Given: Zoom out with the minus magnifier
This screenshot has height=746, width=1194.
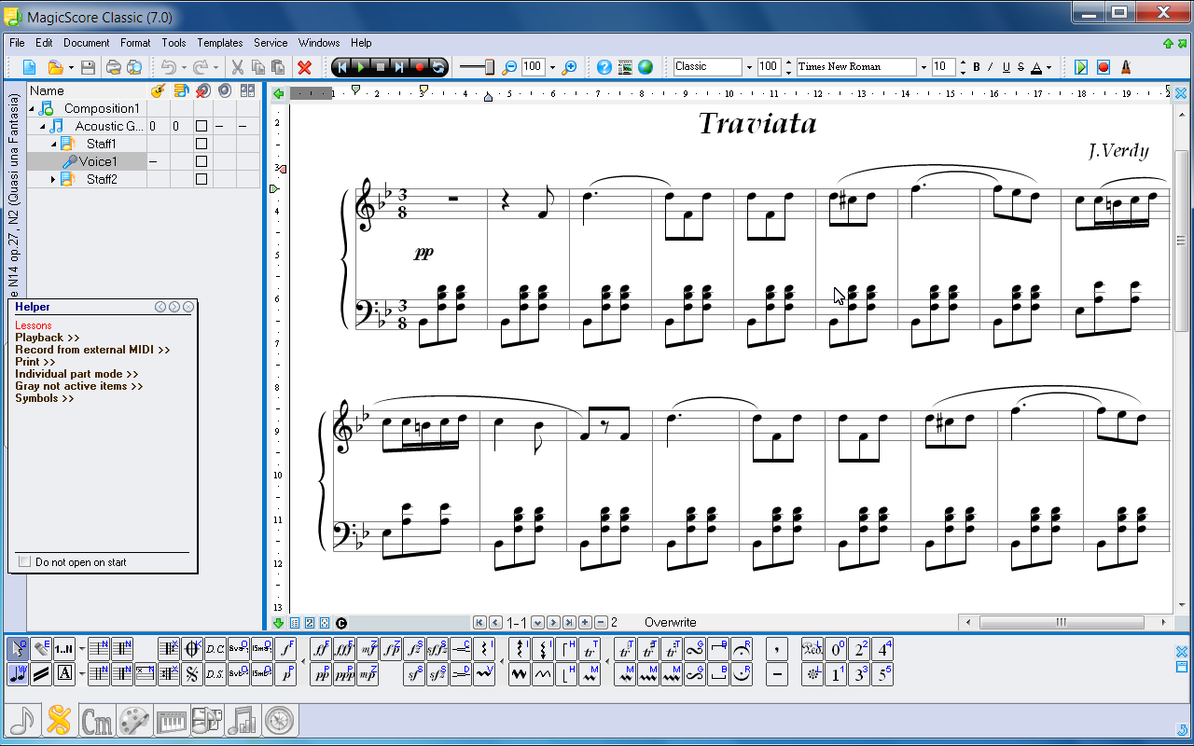Looking at the screenshot, I should pyautogui.click(x=509, y=67).
